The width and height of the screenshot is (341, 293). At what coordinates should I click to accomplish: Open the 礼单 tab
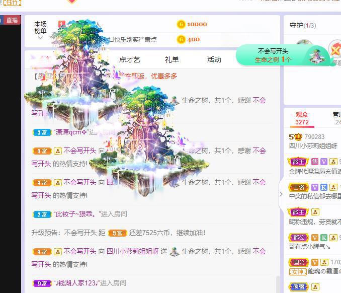point(172,59)
